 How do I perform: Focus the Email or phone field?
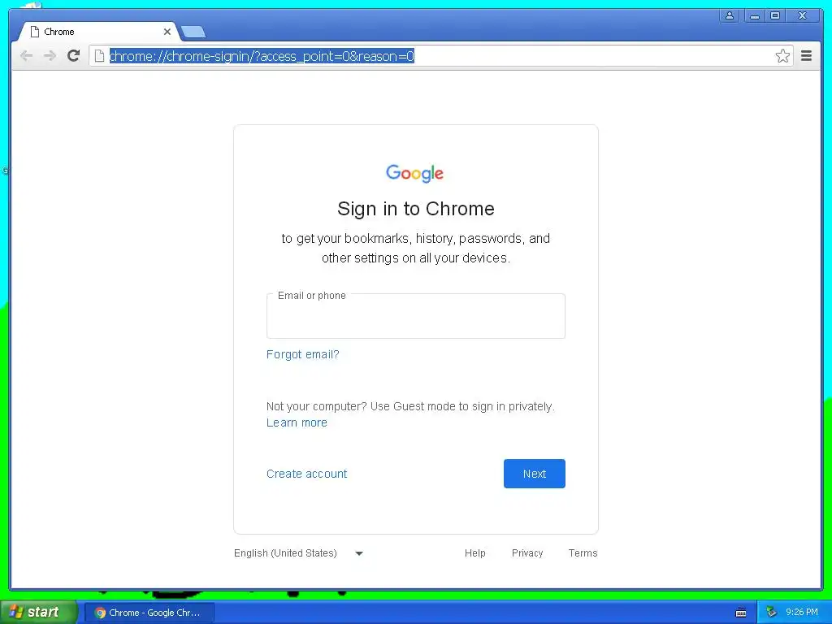415,316
